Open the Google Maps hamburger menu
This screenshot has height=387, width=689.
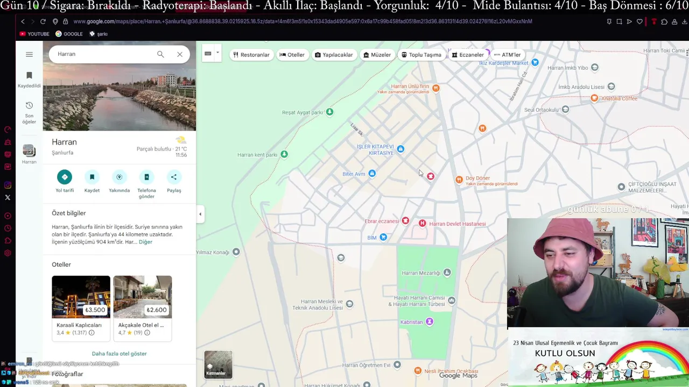click(29, 54)
